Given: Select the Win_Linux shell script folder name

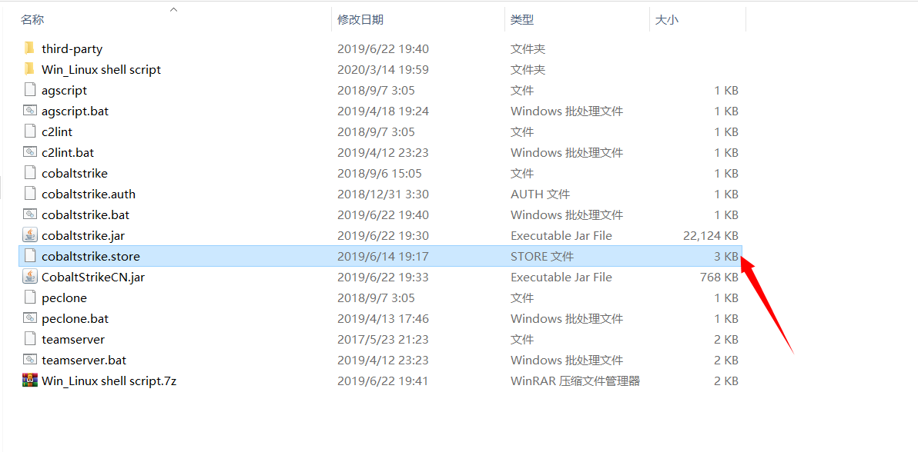Looking at the screenshot, I should click(x=102, y=70).
